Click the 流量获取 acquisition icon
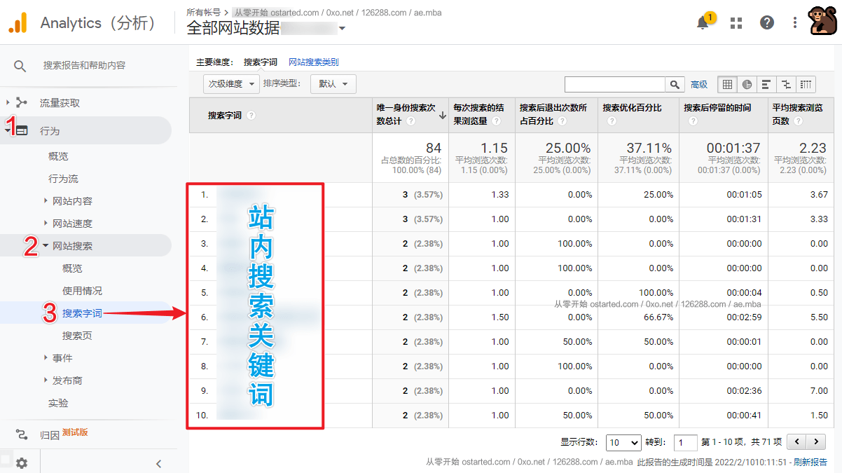Viewport: 842px width, 473px height. click(x=22, y=103)
